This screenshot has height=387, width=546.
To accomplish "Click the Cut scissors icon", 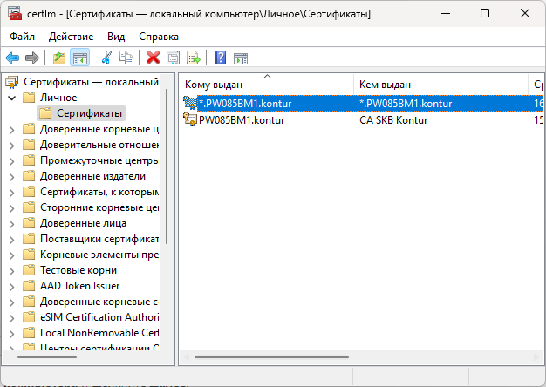I will 106,58.
